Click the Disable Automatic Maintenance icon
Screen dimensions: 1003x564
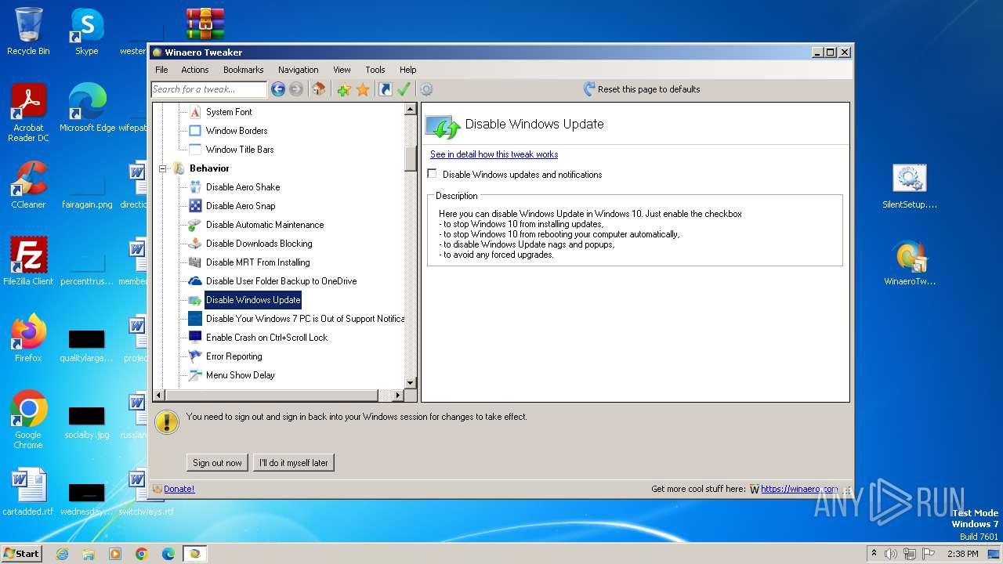195,225
